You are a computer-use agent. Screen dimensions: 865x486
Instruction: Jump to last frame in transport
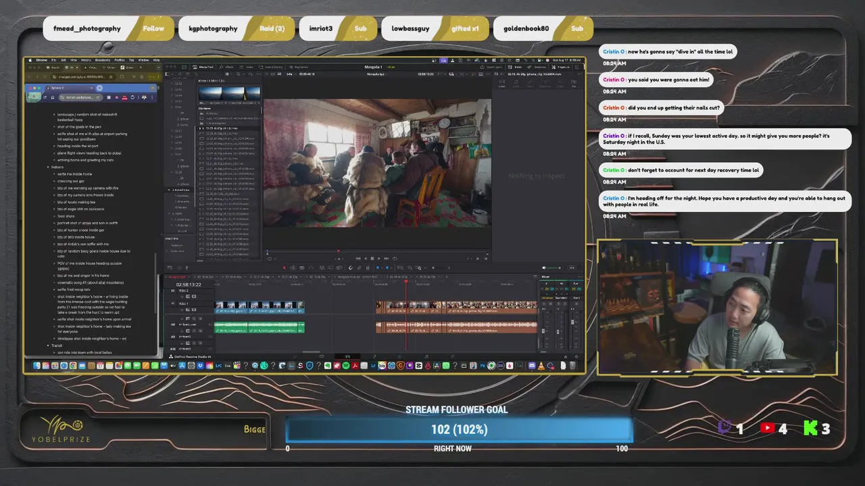(x=387, y=259)
